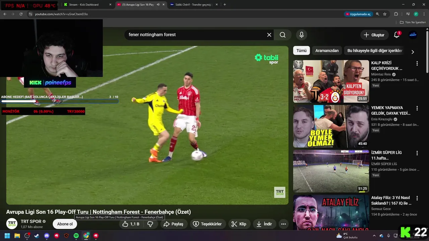The width and height of the screenshot is (429, 241).
Task: Open YouTube notifications bell
Action: pos(397,35)
